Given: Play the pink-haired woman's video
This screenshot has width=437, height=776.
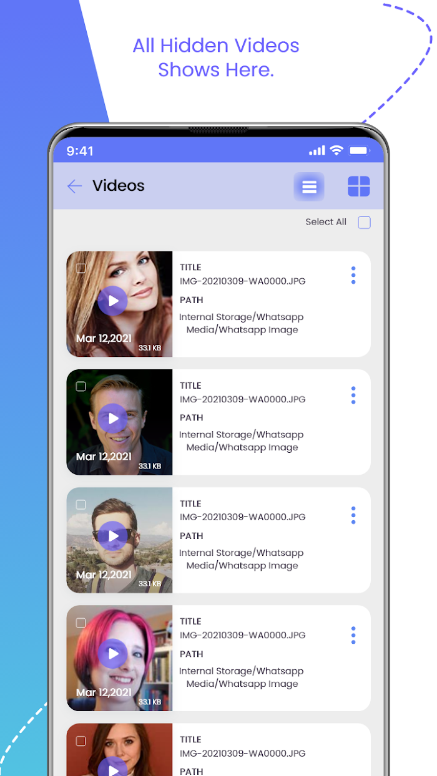Looking at the screenshot, I should tap(113, 654).
